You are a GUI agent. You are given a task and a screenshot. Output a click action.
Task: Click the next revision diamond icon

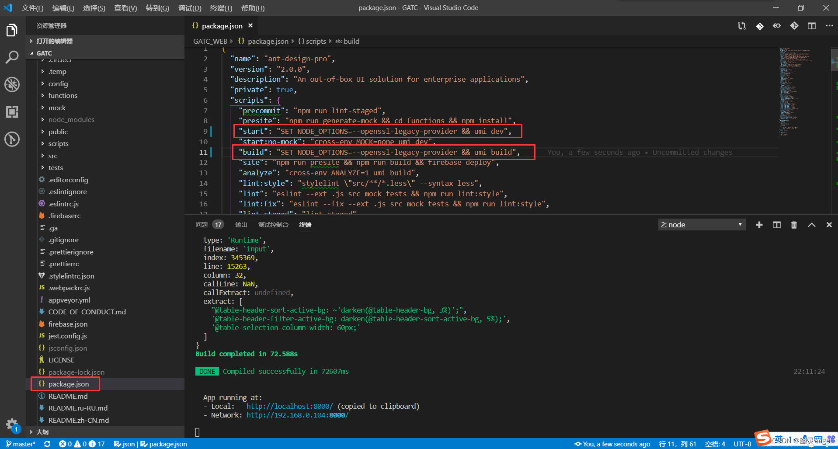(x=794, y=26)
